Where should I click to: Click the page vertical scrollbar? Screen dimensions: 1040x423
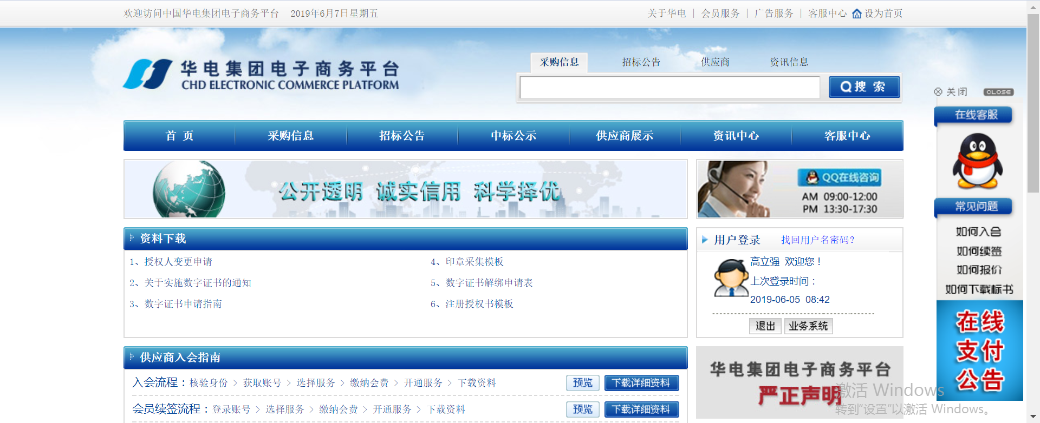(1033, 108)
